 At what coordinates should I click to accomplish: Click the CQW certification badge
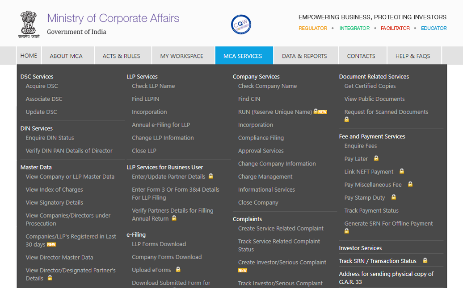coord(241,24)
